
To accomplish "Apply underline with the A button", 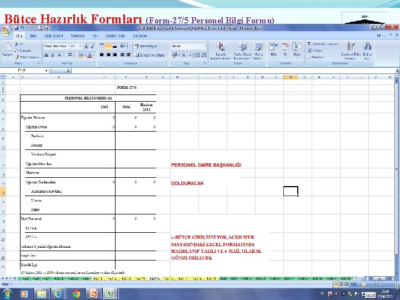I will 59,55.
